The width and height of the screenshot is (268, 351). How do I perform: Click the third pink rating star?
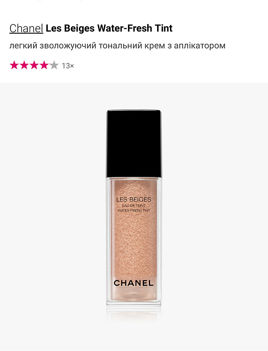[34, 65]
